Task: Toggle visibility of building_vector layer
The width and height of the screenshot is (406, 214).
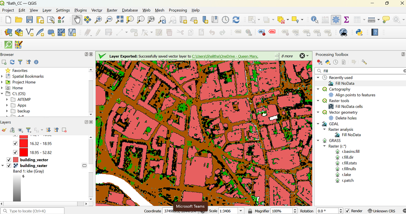Action: pos(9,160)
